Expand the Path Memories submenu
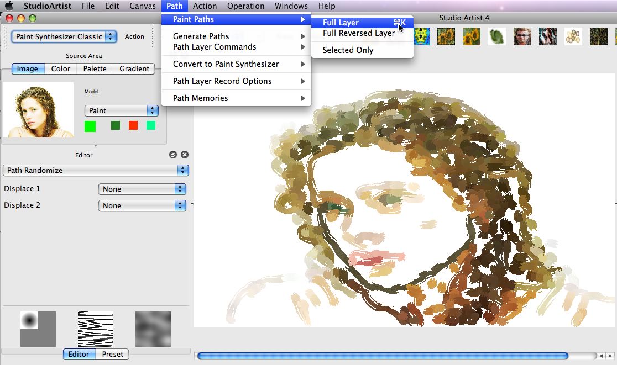The width and height of the screenshot is (617, 365). tap(236, 98)
